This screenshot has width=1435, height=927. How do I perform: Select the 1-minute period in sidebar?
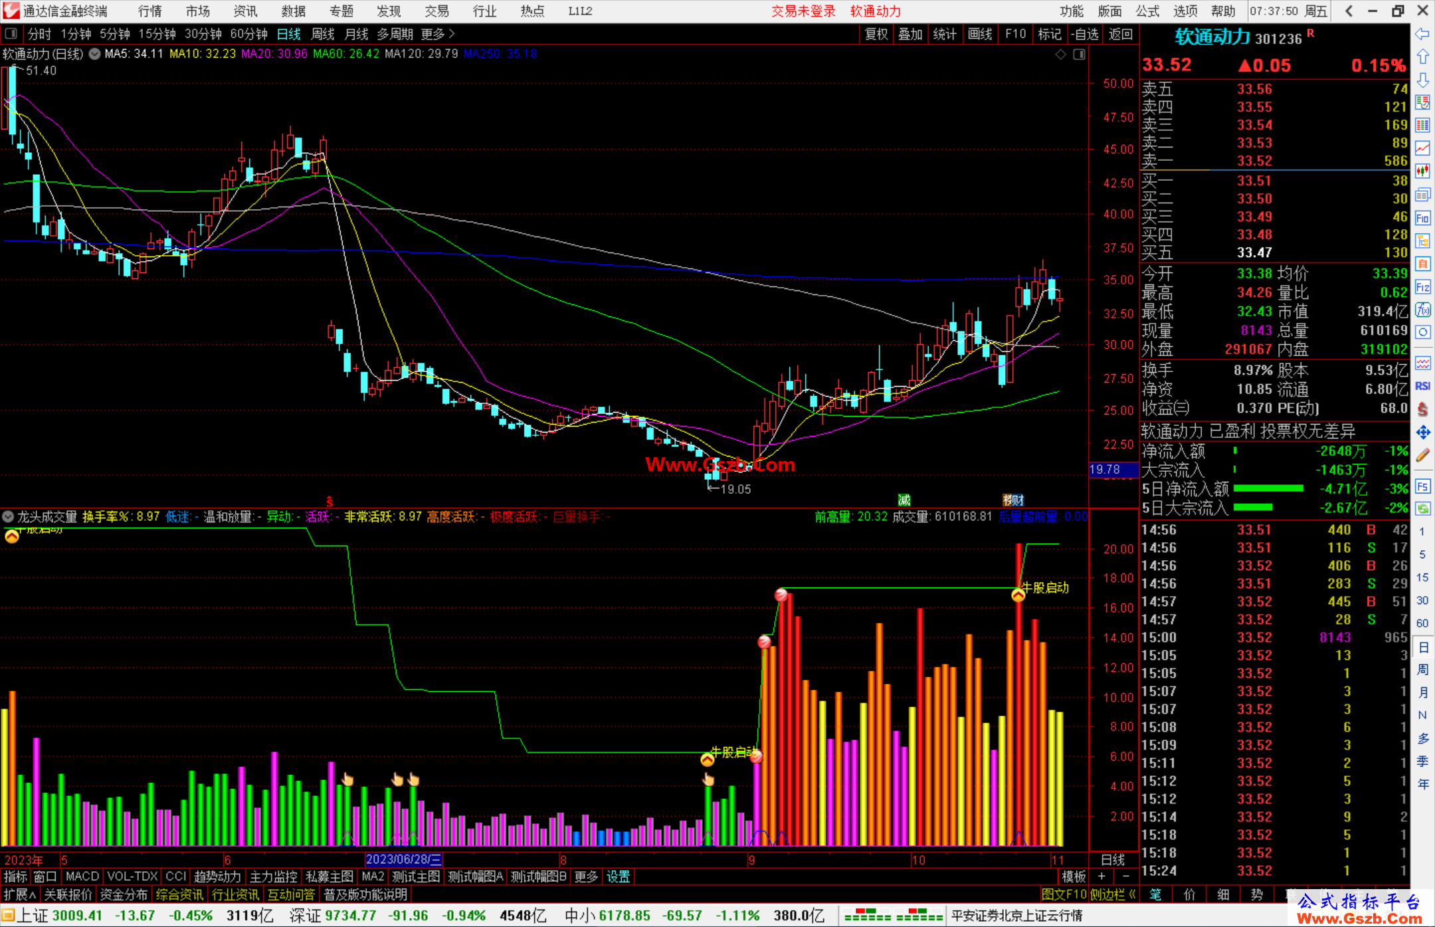[x=1422, y=532]
